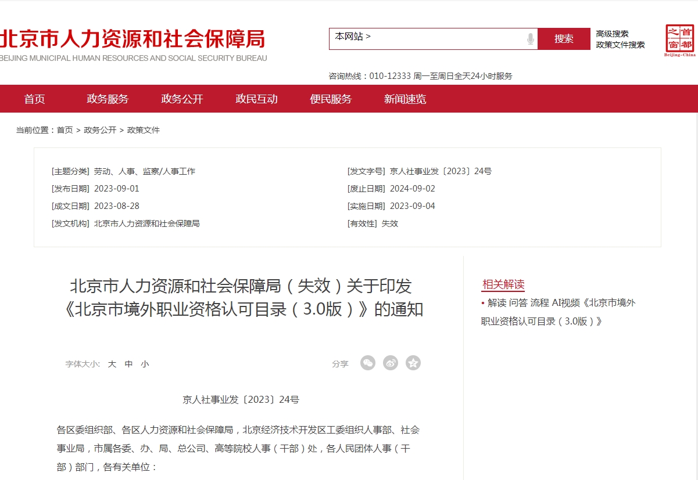
Task: Open the 本网站 search scope dropdown
Action: (x=353, y=37)
